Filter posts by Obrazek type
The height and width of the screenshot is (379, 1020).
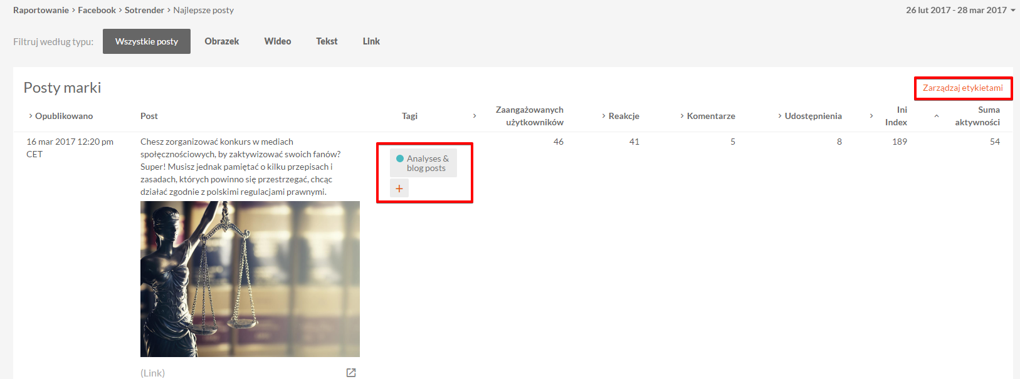tap(222, 41)
